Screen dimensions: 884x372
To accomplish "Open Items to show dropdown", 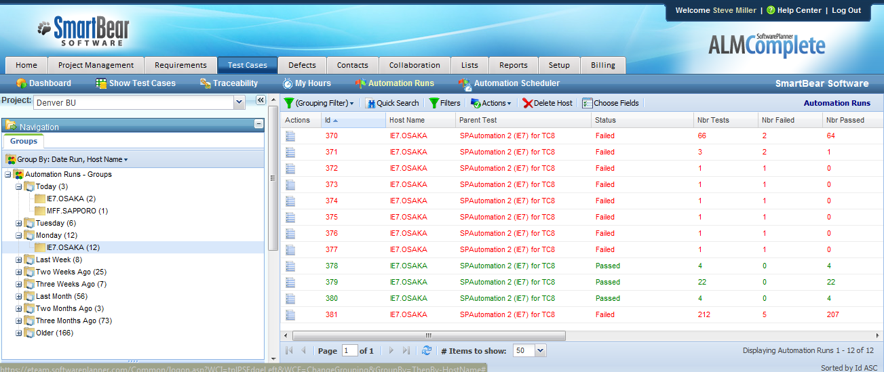I will pos(540,350).
